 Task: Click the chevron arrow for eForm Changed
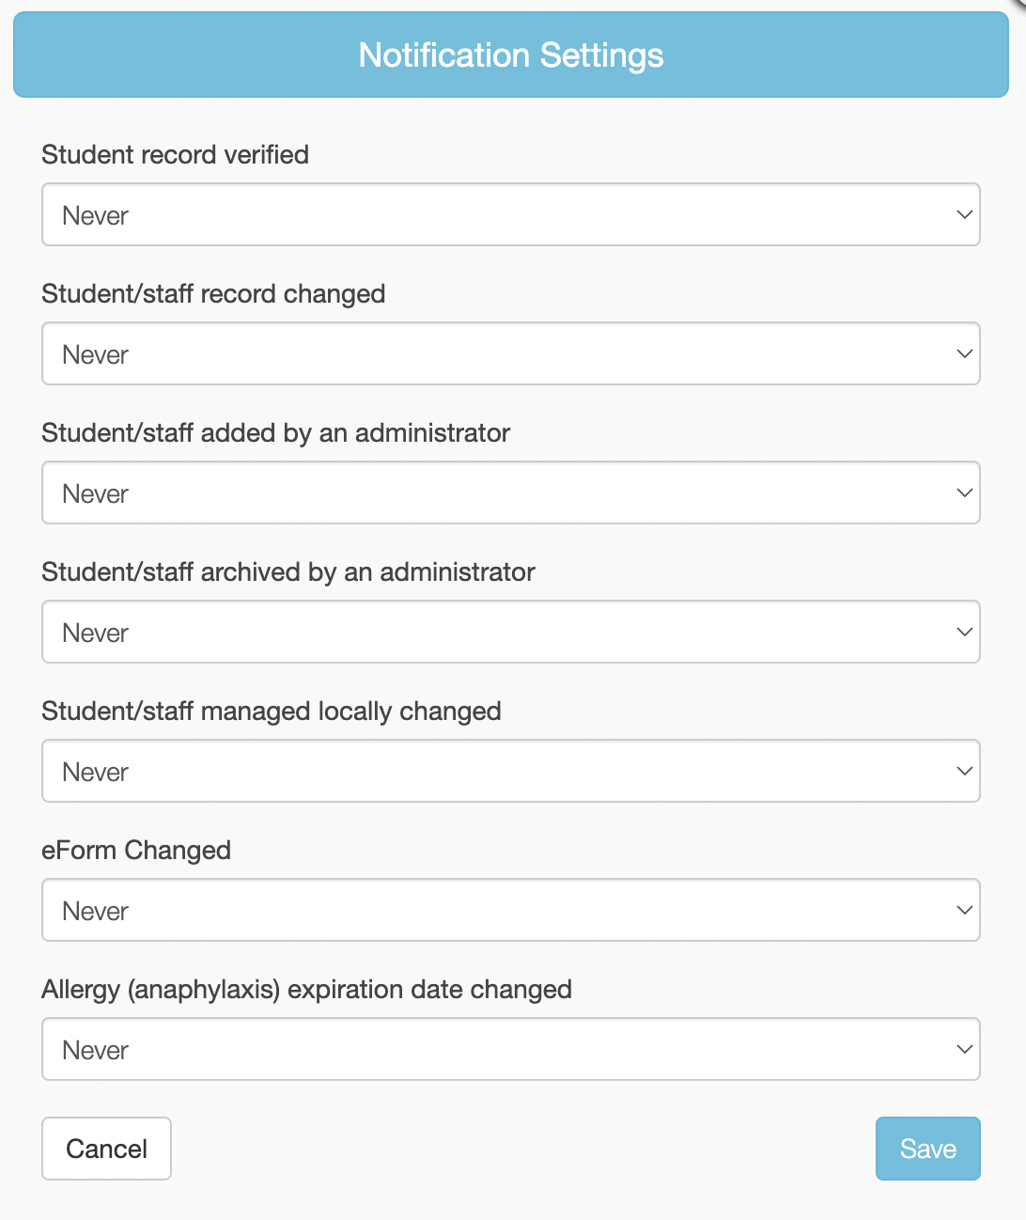click(x=964, y=910)
